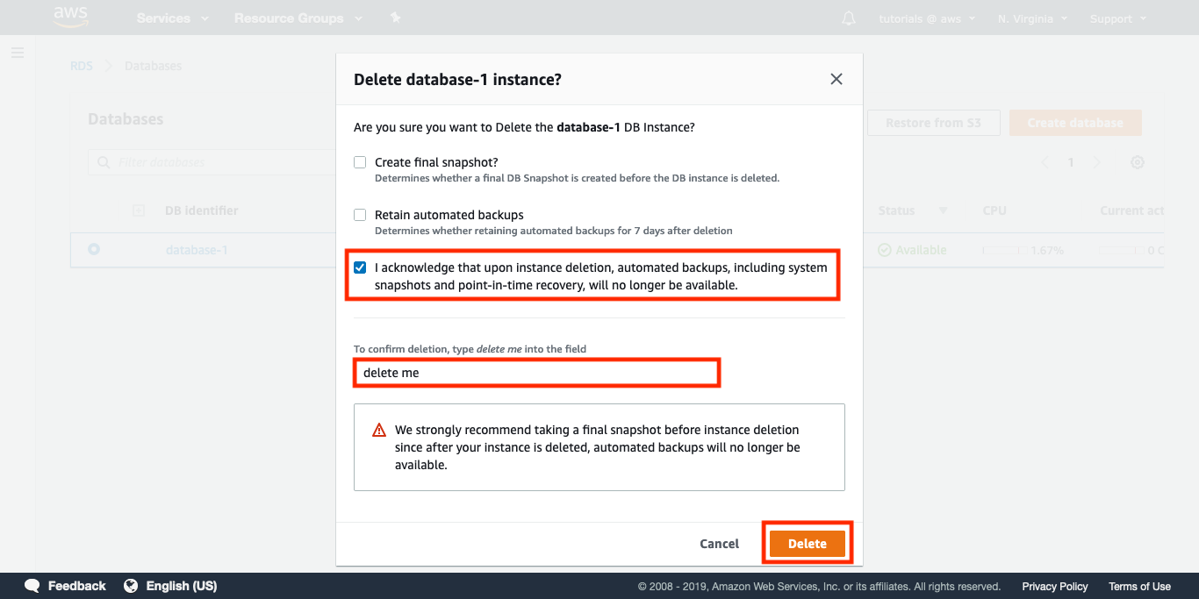Image resolution: width=1199 pixels, height=599 pixels.
Task: Click the red warning triangle icon
Action: click(379, 430)
